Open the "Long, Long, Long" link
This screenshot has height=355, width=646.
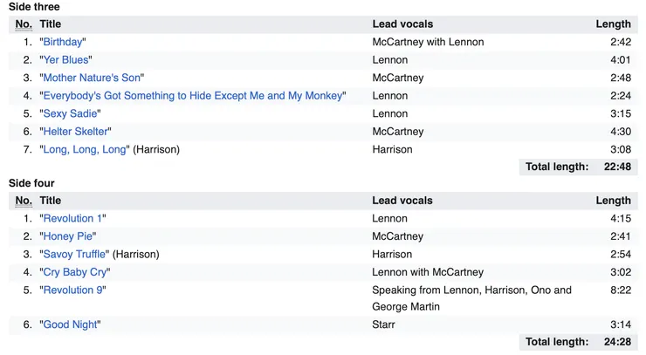click(85, 149)
